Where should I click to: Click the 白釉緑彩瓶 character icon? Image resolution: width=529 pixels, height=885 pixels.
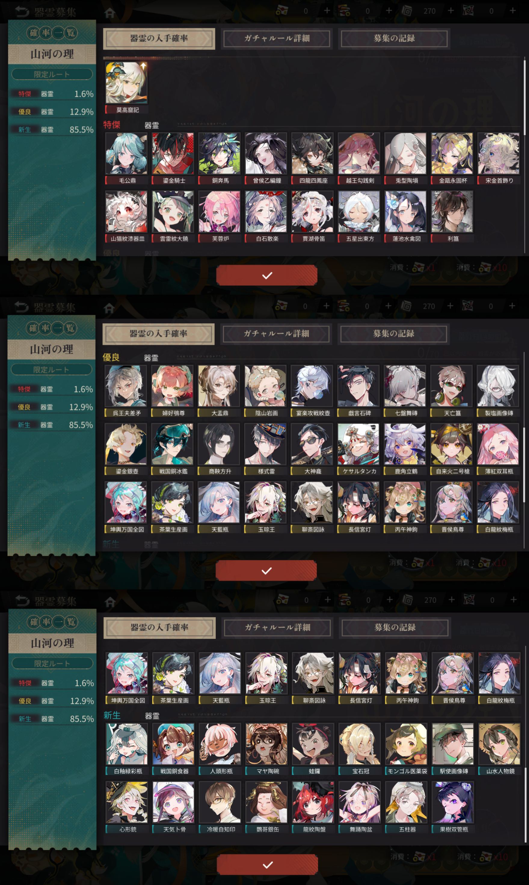[127, 743]
